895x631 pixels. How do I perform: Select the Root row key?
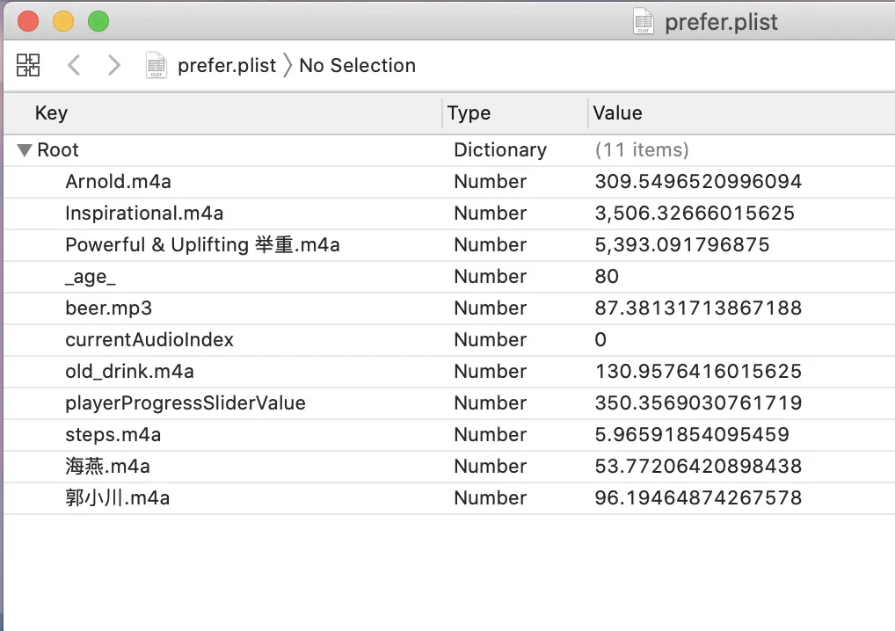tap(58, 150)
